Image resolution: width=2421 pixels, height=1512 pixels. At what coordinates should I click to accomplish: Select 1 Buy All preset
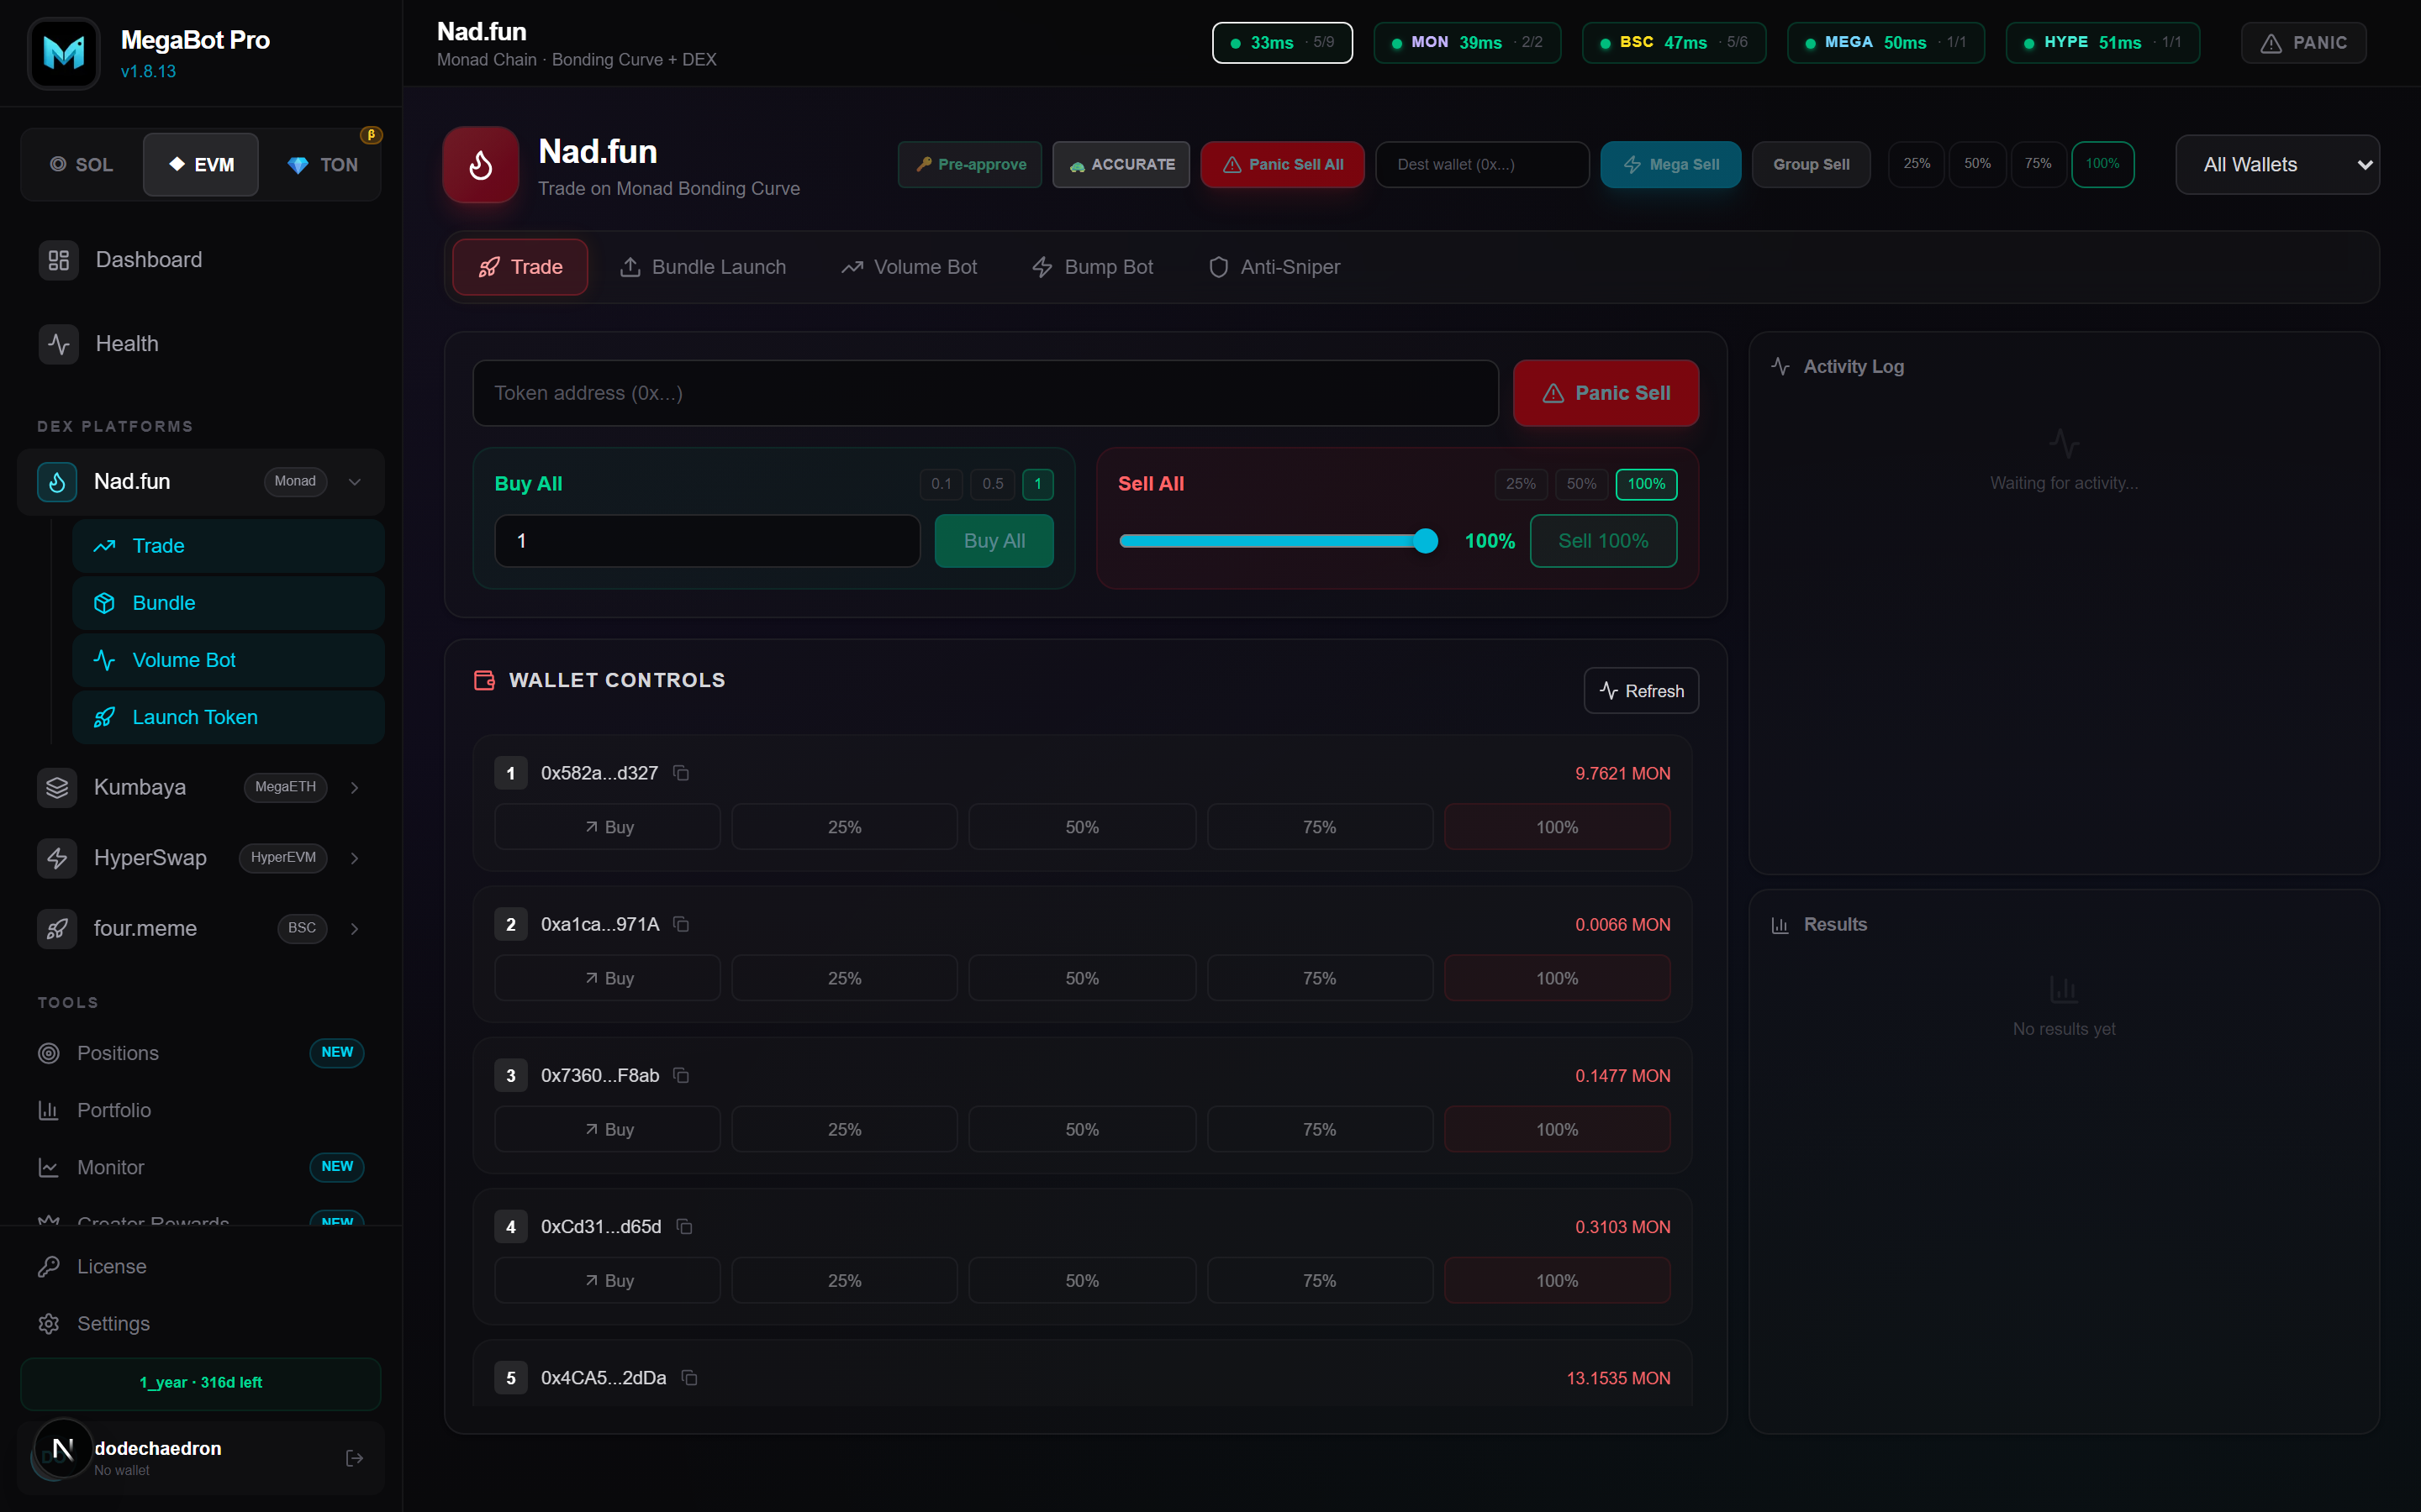click(x=1037, y=484)
